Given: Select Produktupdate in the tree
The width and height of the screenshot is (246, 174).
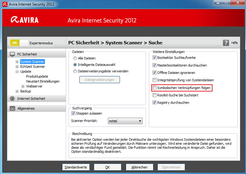Looking at the screenshot, I should [x=37, y=76].
